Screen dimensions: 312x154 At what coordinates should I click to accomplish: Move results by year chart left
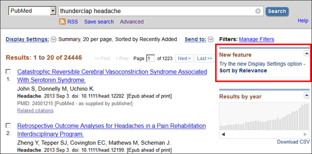pos(223,134)
